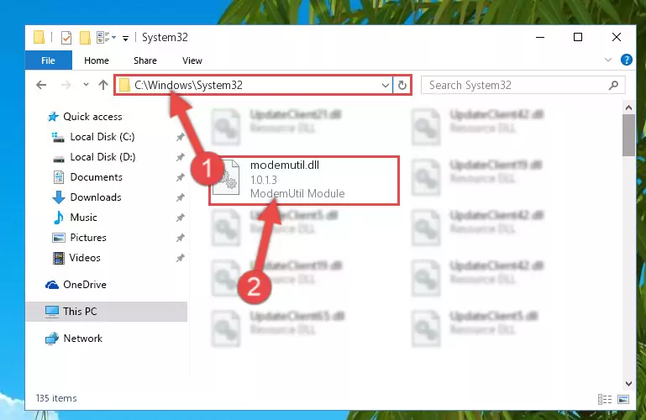This screenshot has height=420, width=646.
Task: Select the modemutil.dll file
Action: click(x=303, y=180)
